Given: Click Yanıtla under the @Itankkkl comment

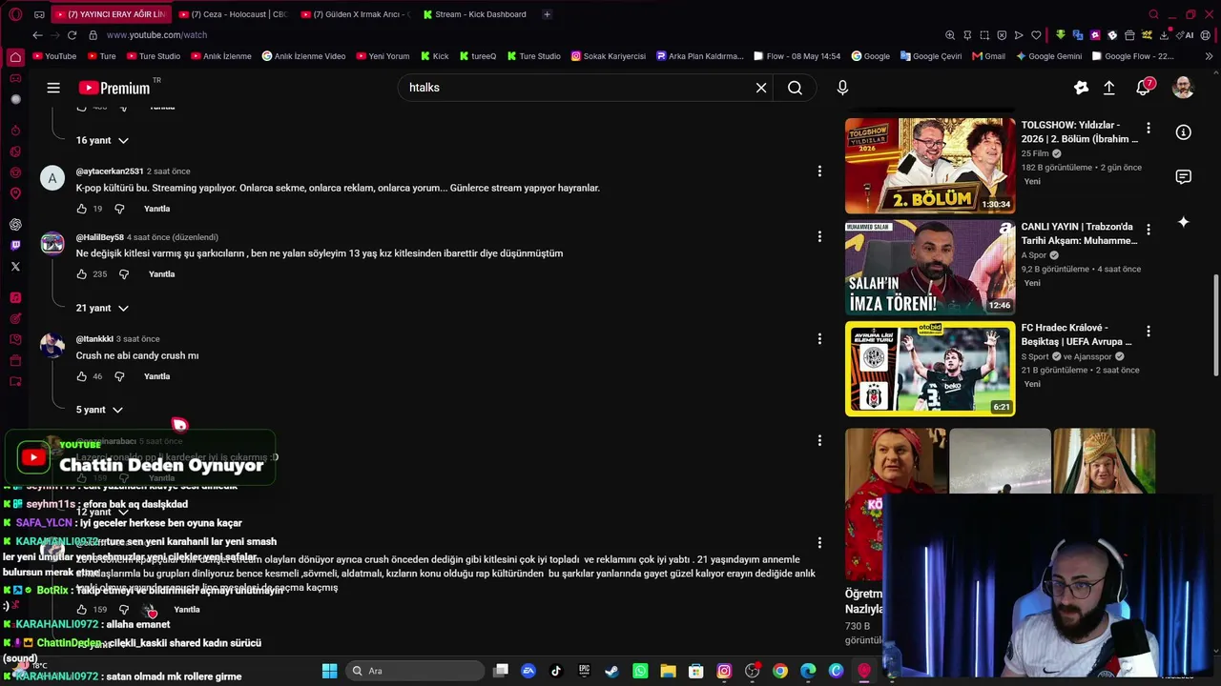Looking at the screenshot, I should [x=156, y=376].
